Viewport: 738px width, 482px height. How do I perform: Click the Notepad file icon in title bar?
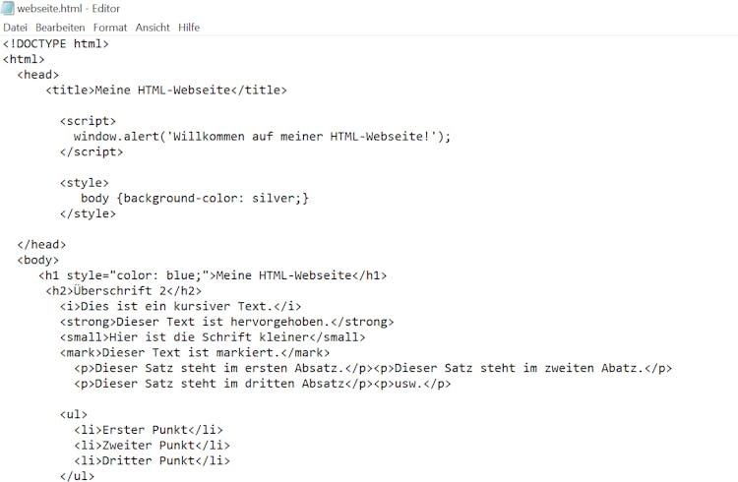(x=8, y=9)
